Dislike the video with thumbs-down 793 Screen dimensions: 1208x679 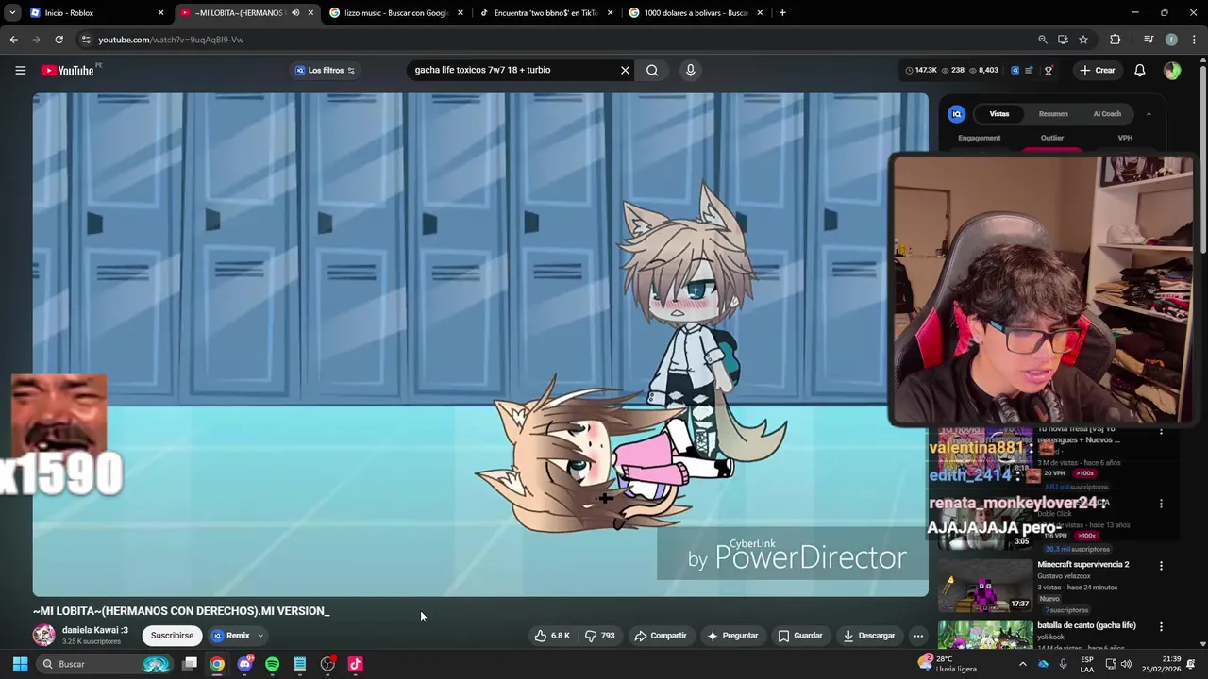(600, 636)
